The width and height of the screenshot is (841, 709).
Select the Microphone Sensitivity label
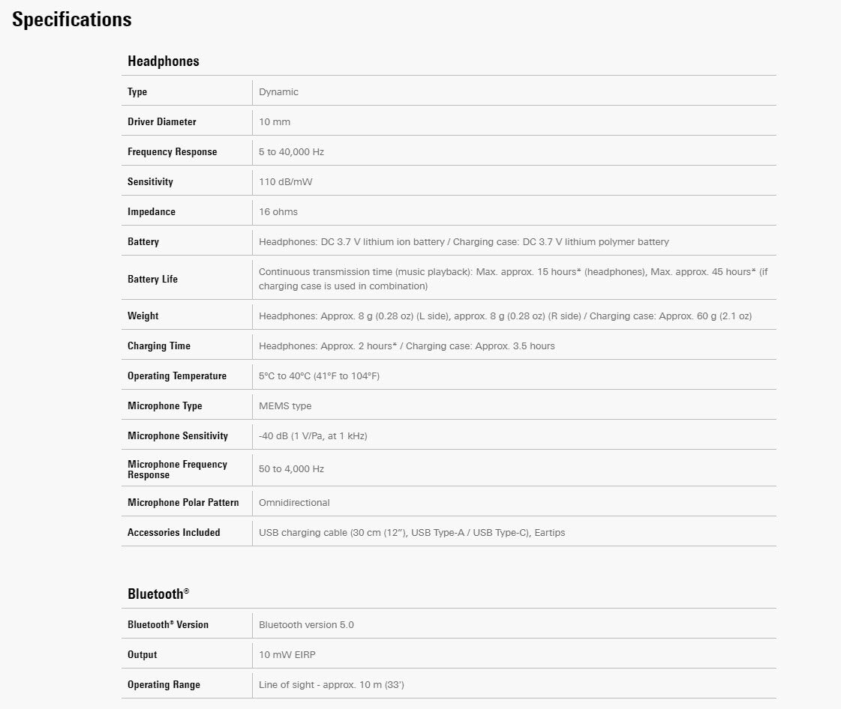click(177, 435)
